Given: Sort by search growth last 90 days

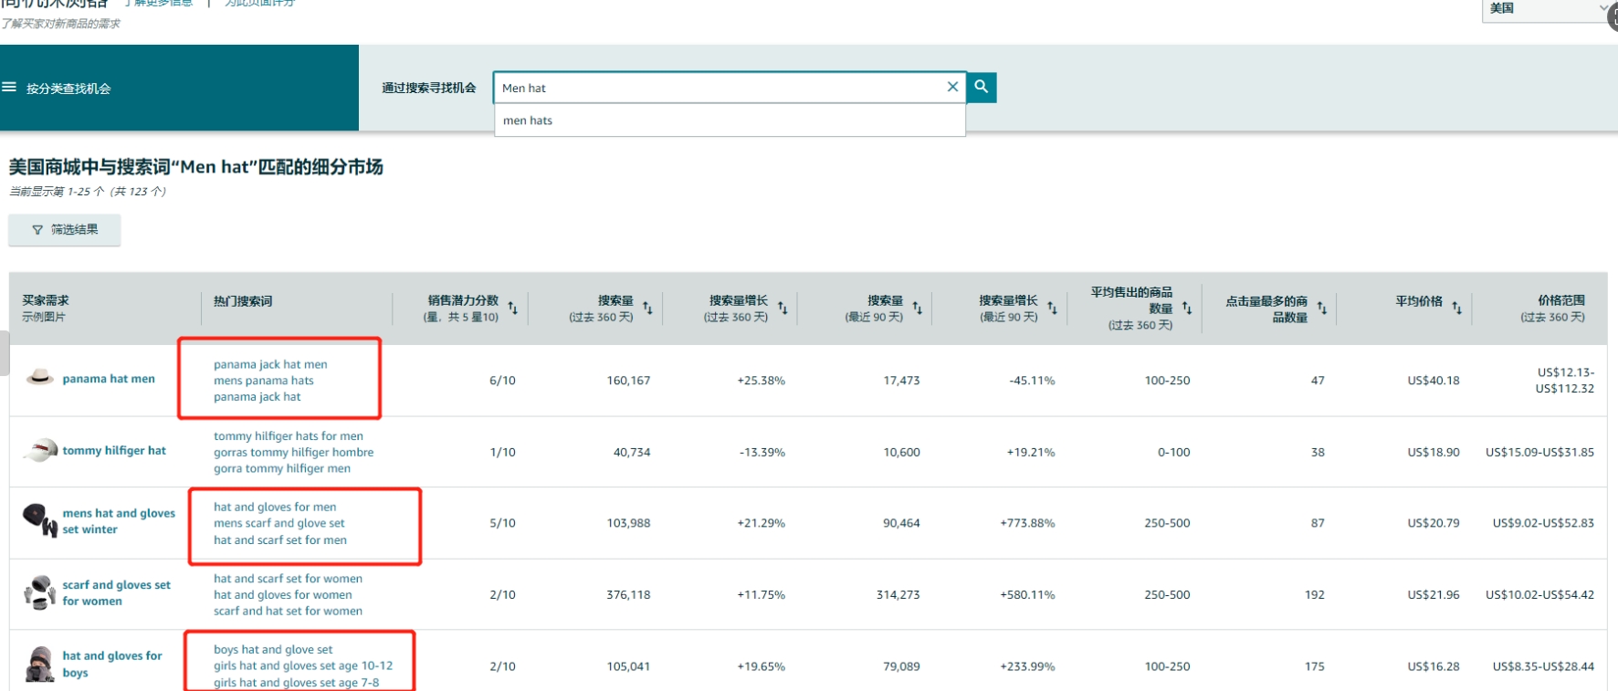Looking at the screenshot, I should (1052, 309).
